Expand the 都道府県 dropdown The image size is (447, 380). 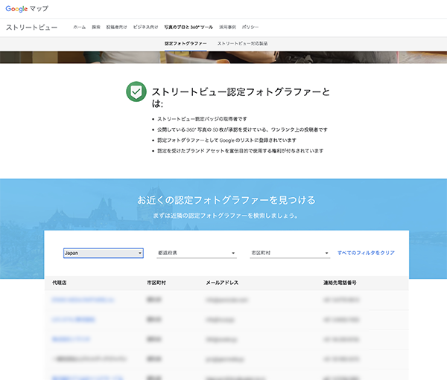[197, 253]
